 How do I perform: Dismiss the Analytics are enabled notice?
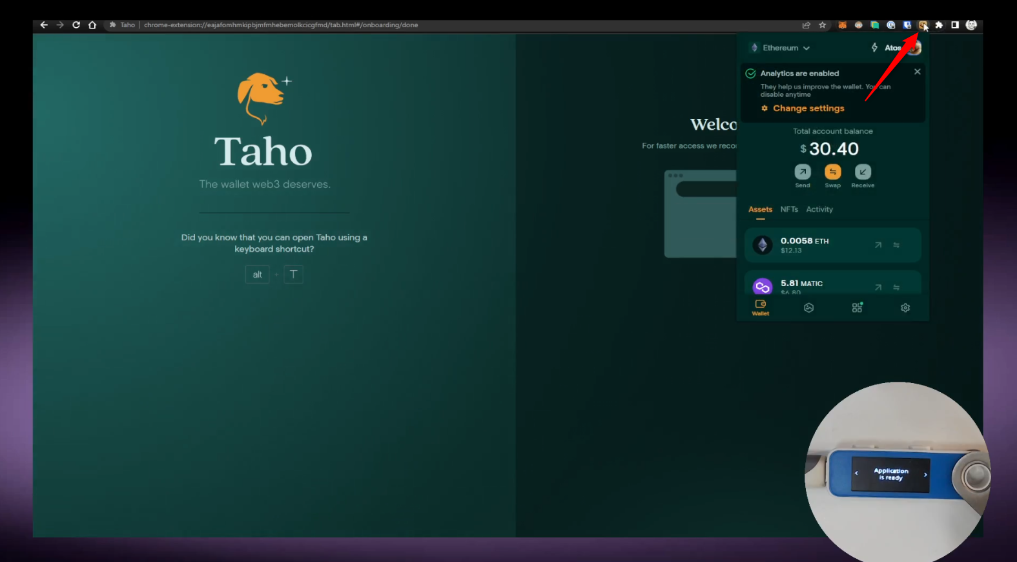[x=917, y=72]
